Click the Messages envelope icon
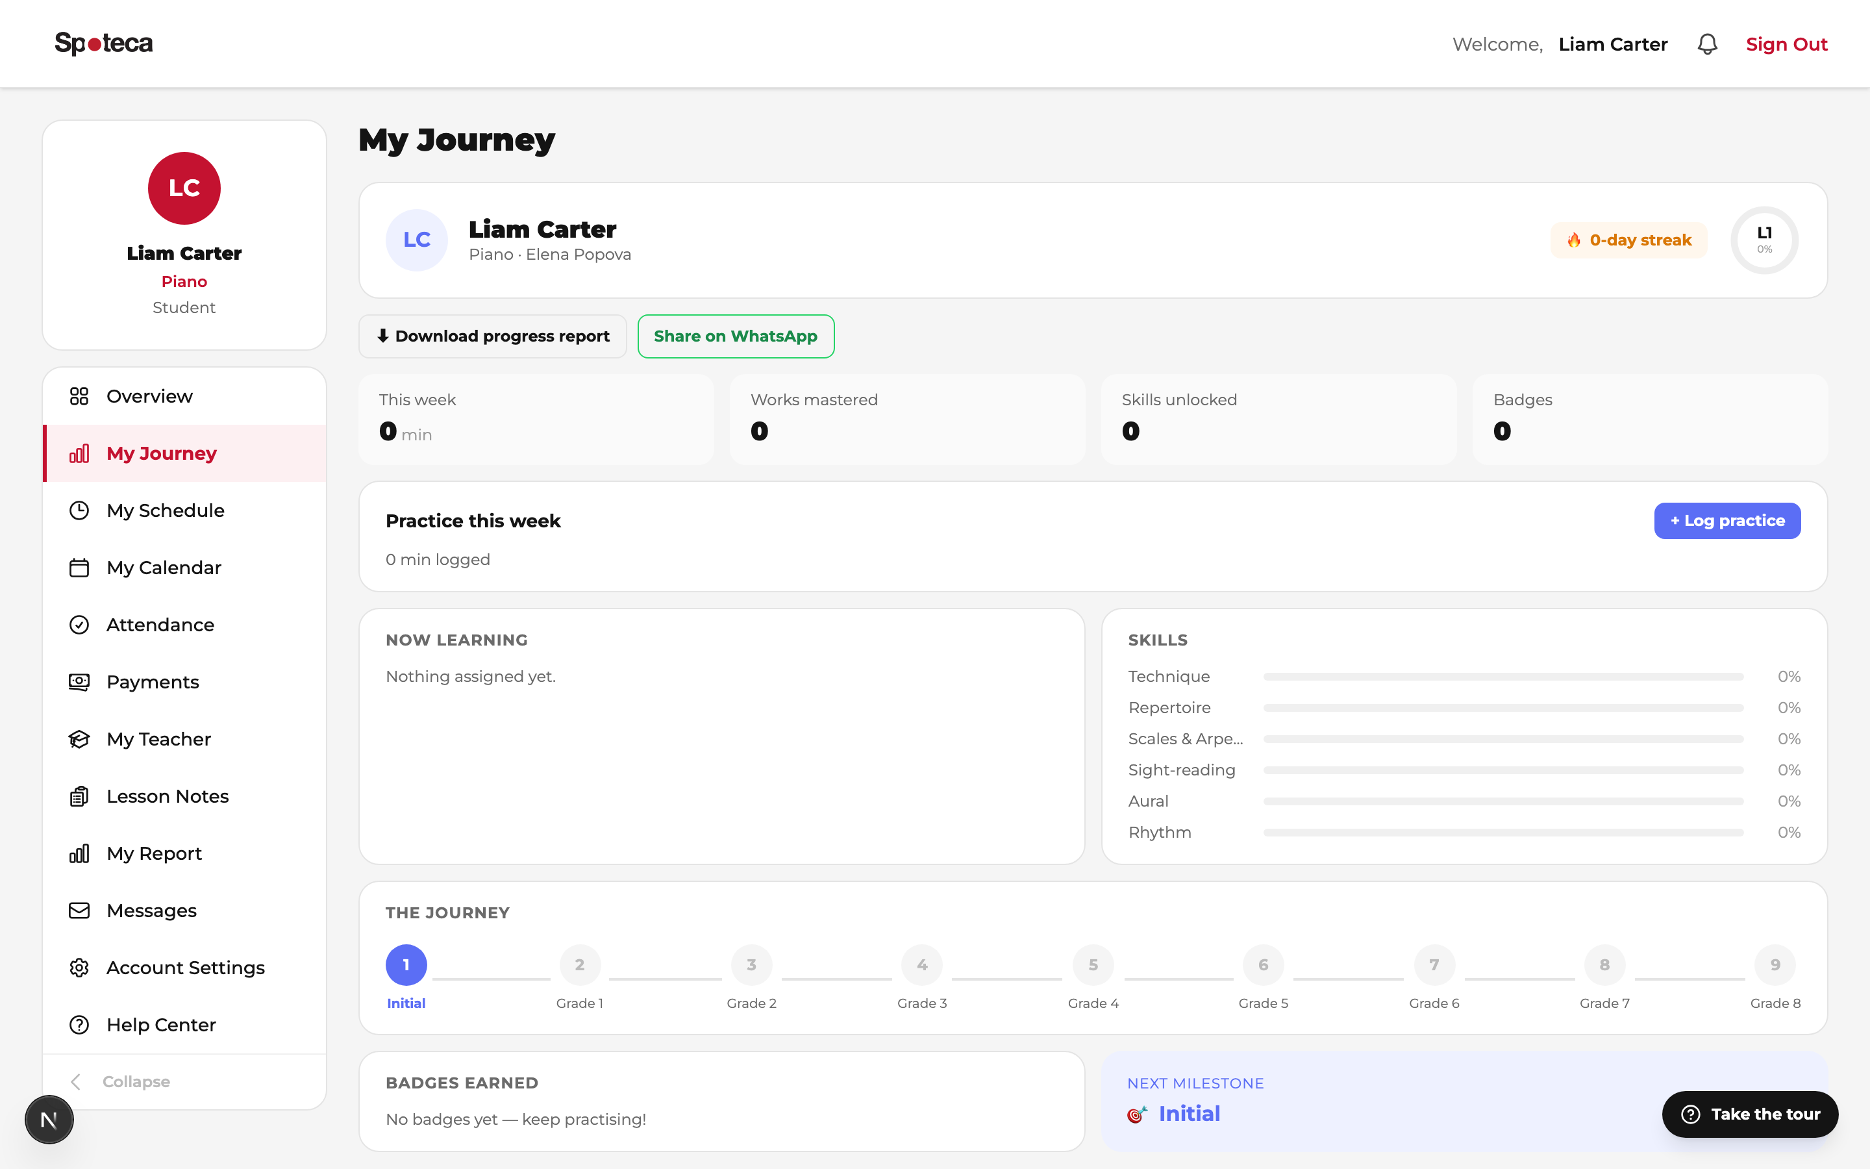 pos(79,911)
